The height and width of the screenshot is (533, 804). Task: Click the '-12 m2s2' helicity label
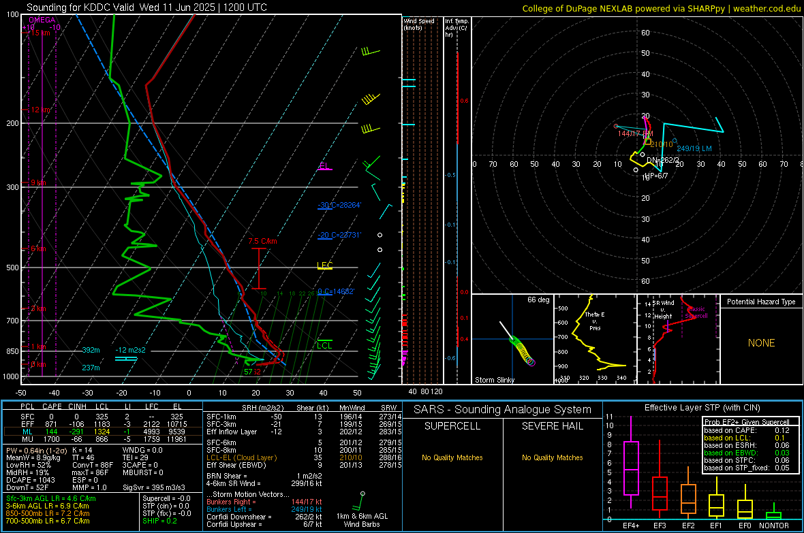point(130,350)
